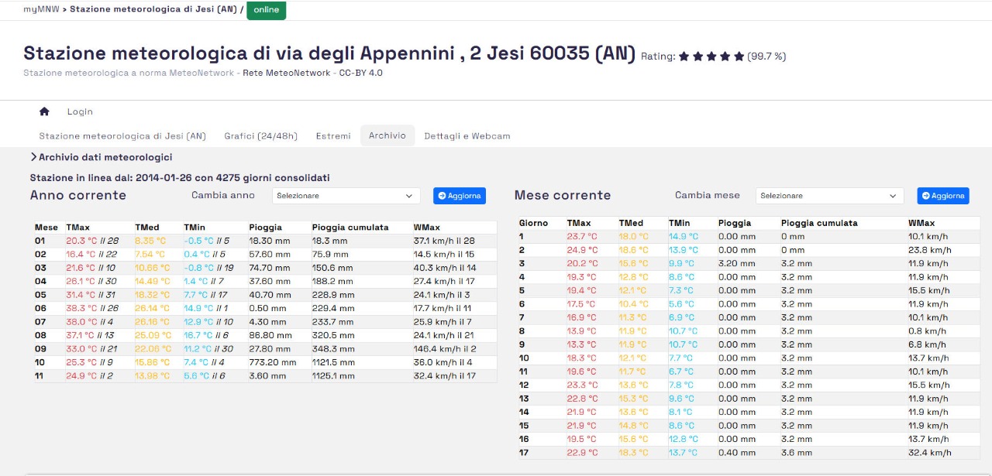The height and width of the screenshot is (476, 992).
Task: Open Stazione meteorologica di Jesi (AN) tab
Action: (x=122, y=135)
